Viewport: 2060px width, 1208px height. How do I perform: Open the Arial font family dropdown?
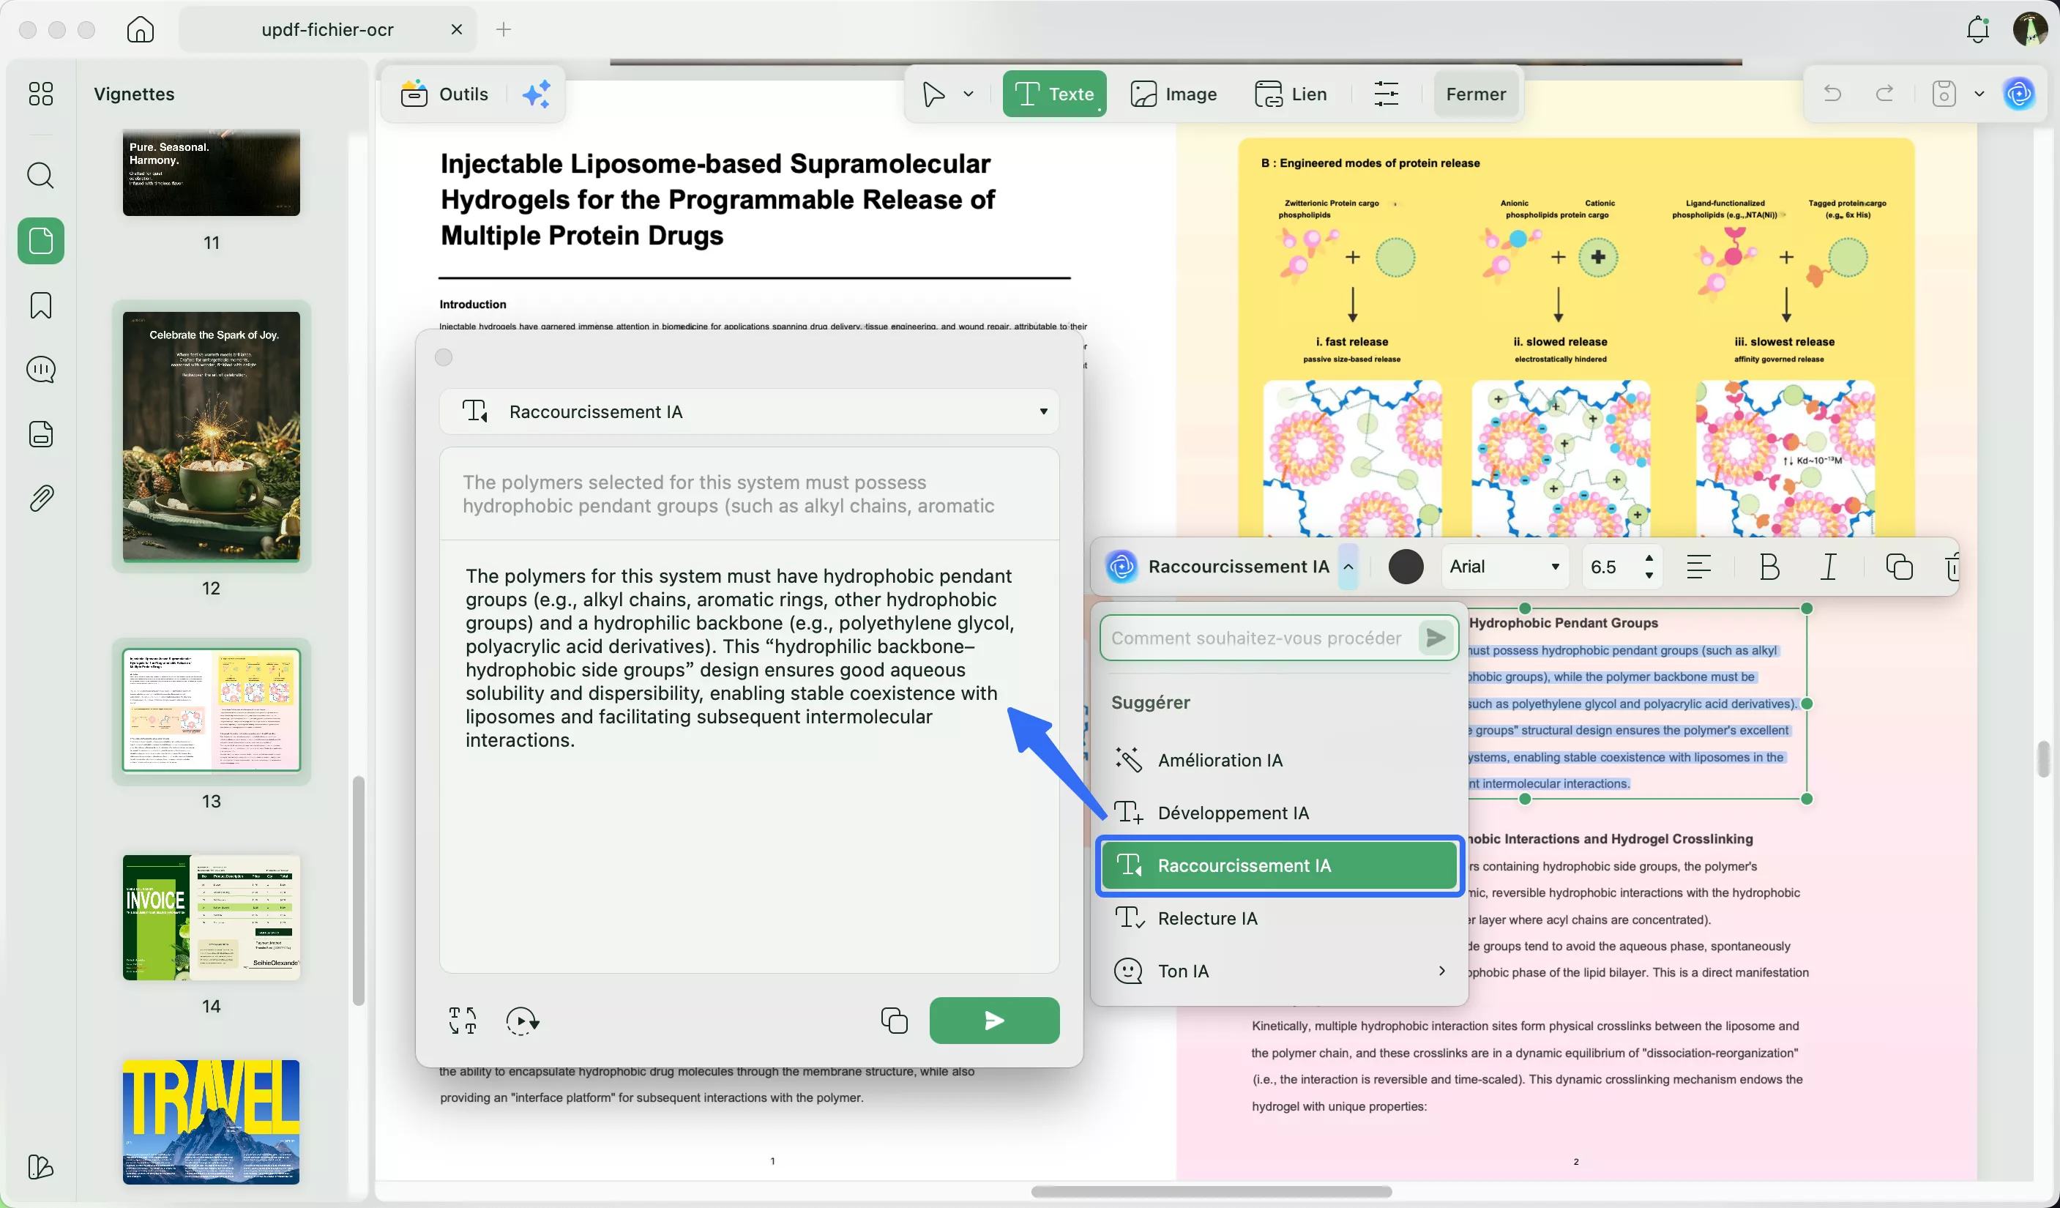pyautogui.click(x=1504, y=567)
